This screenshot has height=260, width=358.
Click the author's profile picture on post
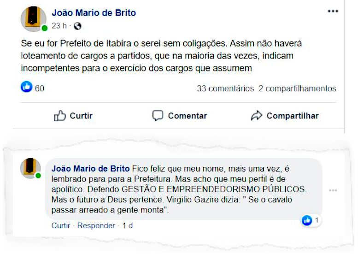[x=33, y=18]
